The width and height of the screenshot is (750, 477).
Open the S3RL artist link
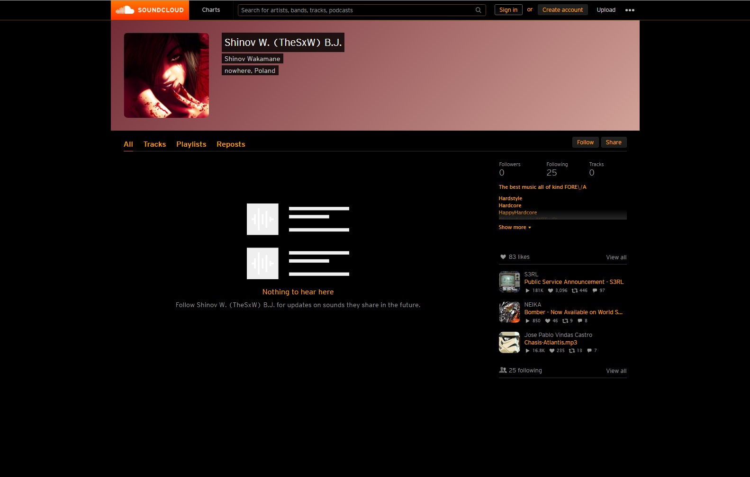pyautogui.click(x=531, y=274)
